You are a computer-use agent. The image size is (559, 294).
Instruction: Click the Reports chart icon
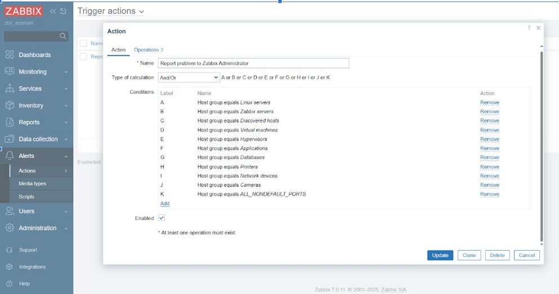tap(10, 123)
